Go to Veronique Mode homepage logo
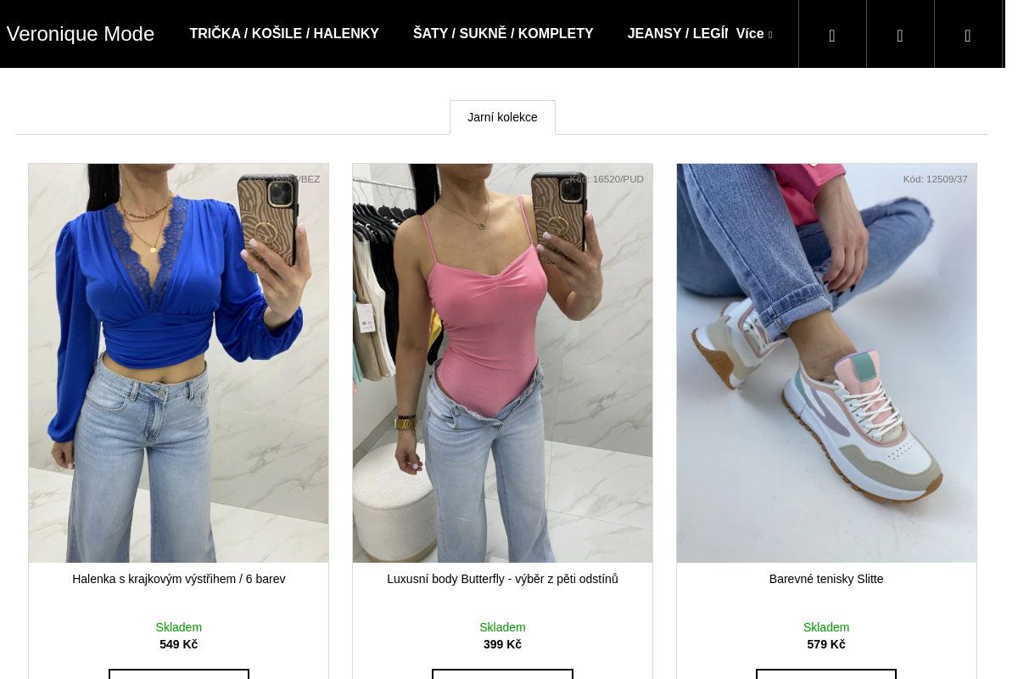The image size is (1018, 679). 81,34
